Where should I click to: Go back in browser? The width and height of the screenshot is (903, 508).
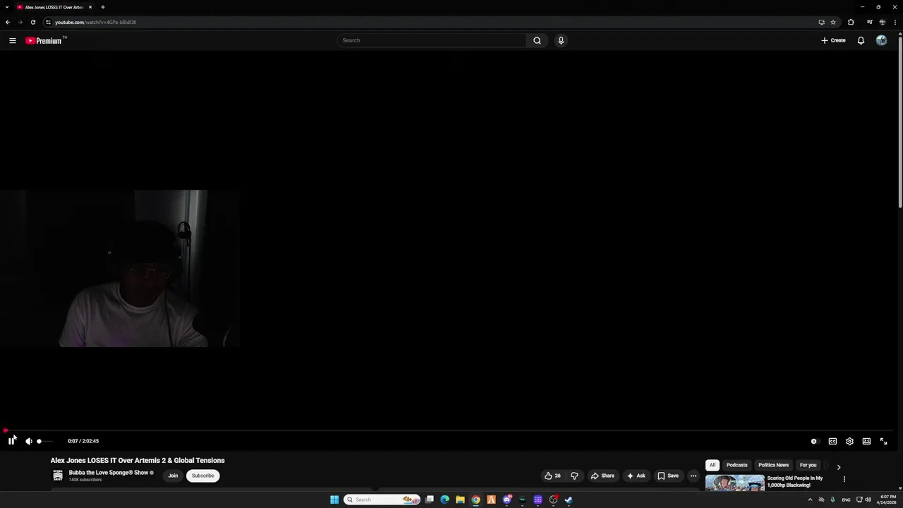click(8, 22)
